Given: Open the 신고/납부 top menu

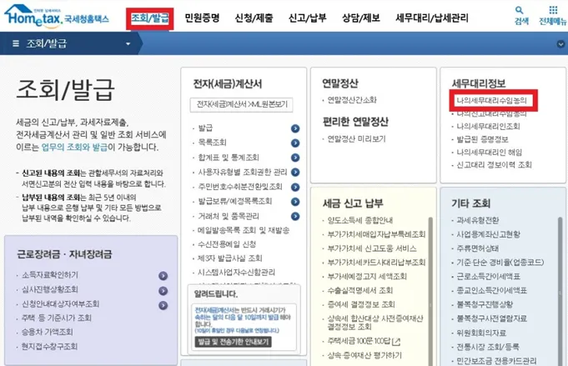Looking at the screenshot, I should 308,18.
